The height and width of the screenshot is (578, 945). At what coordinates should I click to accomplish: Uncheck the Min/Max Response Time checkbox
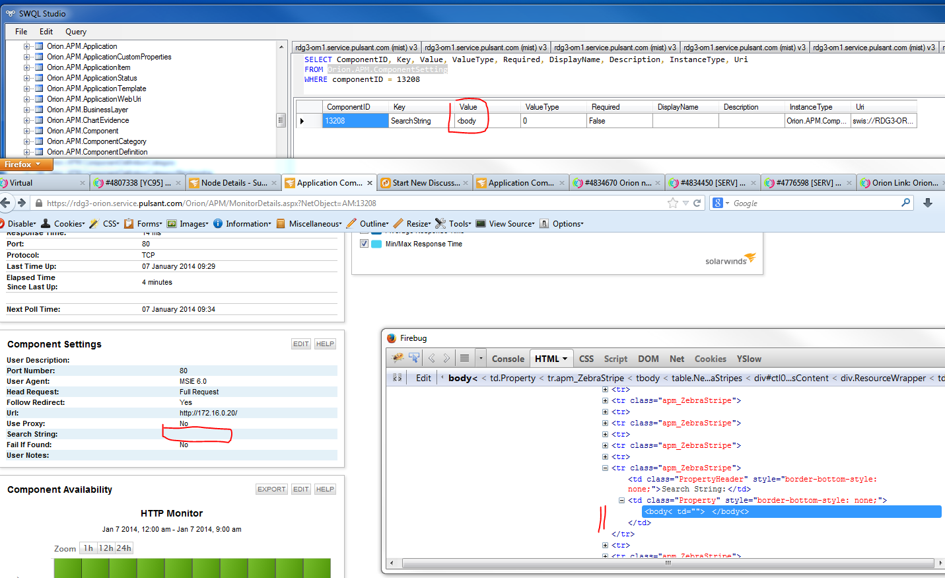pos(364,244)
